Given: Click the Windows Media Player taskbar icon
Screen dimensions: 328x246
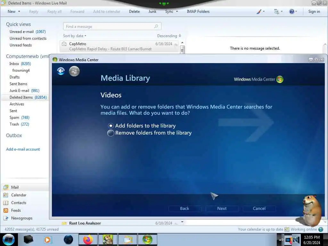Looking at the screenshot, I should (47, 240).
